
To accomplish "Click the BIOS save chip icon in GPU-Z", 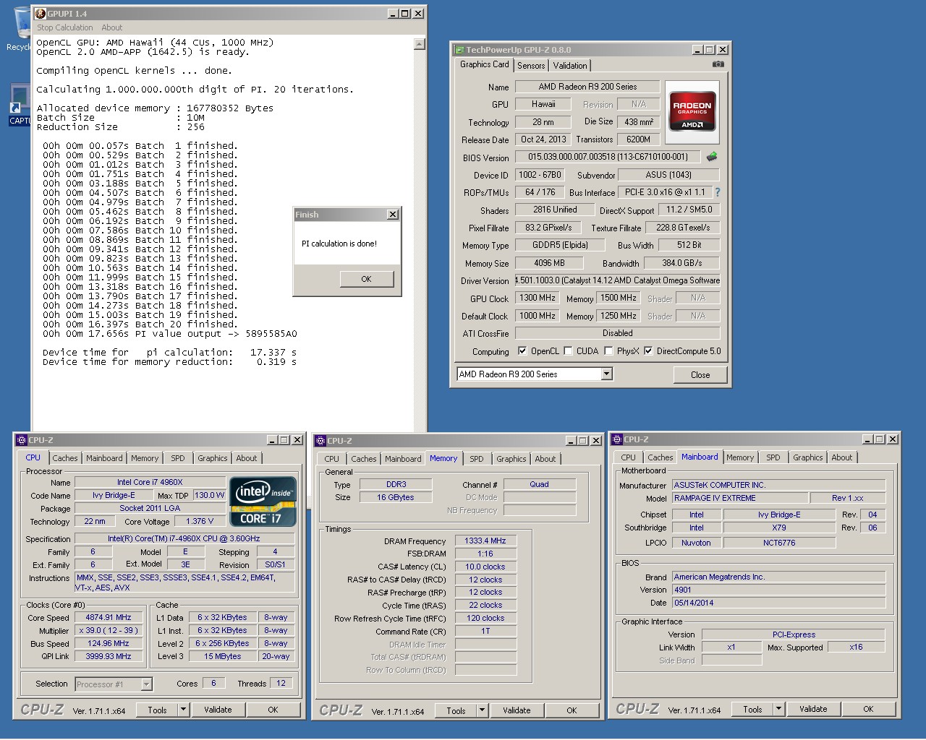I will (712, 157).
